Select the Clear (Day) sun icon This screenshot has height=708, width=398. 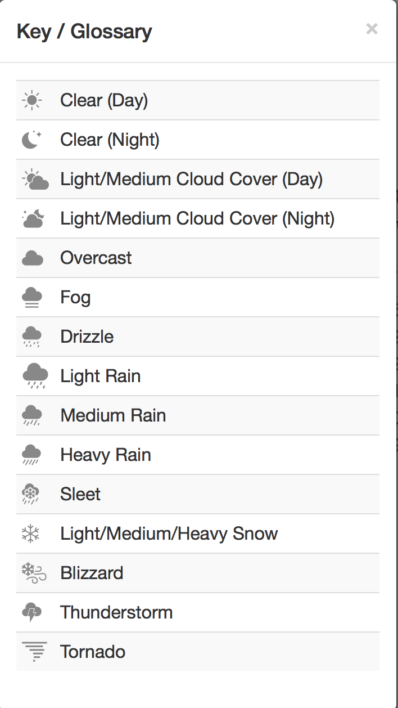coord(33,100)
